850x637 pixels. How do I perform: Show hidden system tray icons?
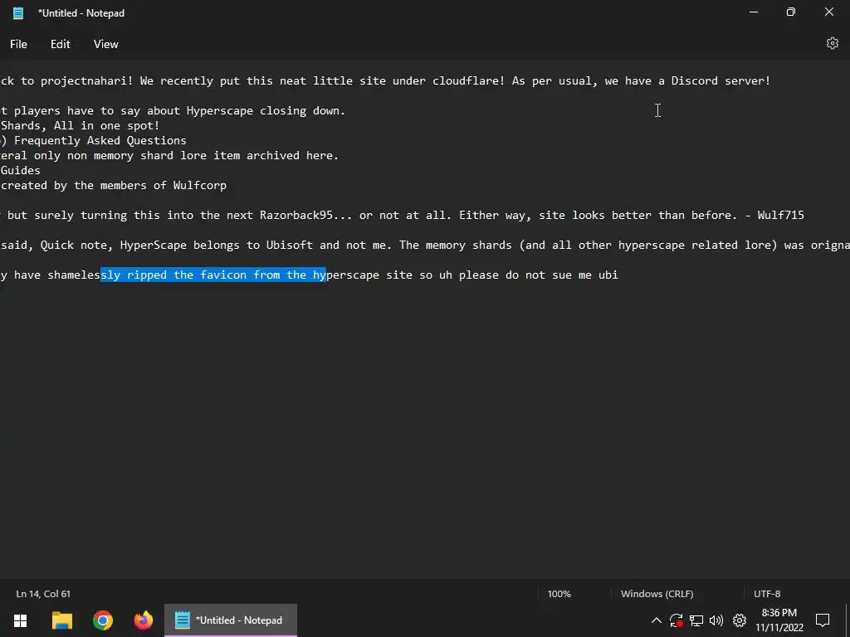(x=656, y=620)
